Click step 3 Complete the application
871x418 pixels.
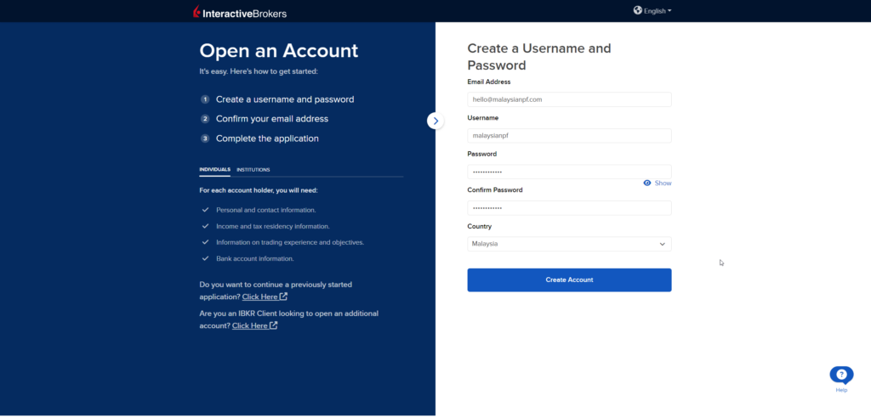259,138
